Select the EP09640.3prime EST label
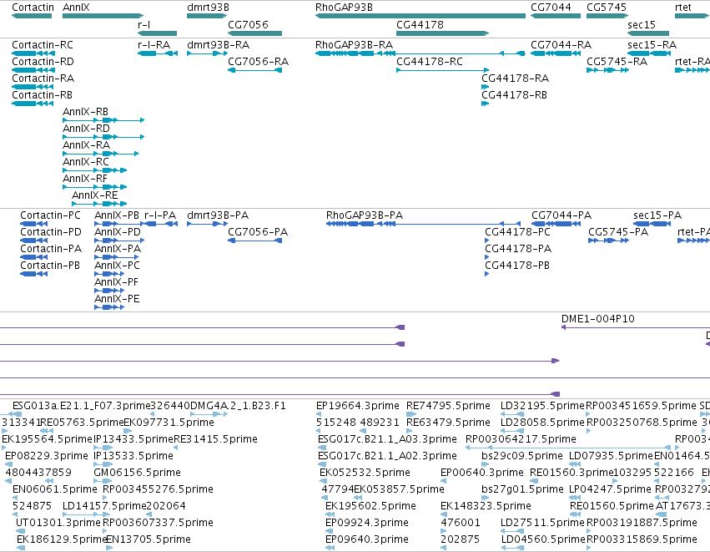 [x=367, y=539]
